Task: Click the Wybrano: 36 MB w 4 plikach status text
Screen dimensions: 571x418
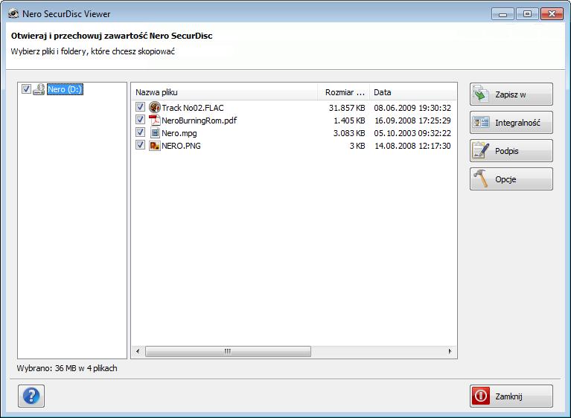Action: [67, 368]
